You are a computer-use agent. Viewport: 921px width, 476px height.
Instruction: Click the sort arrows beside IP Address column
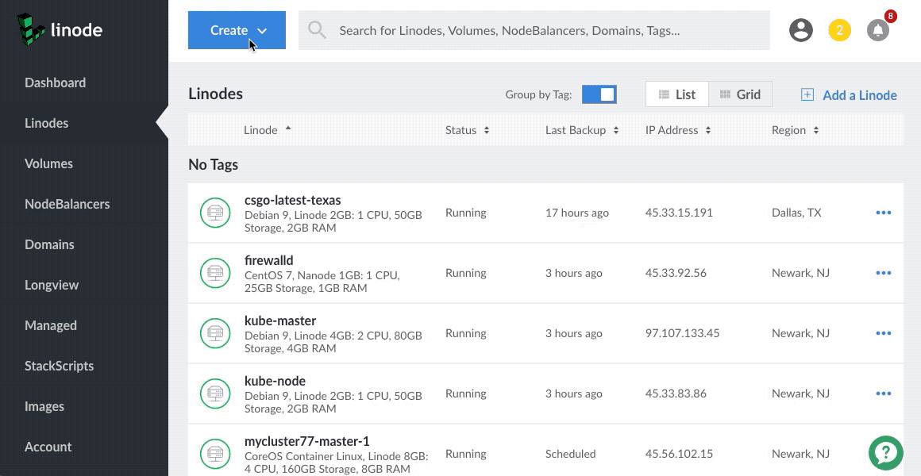tap(707, 129)
